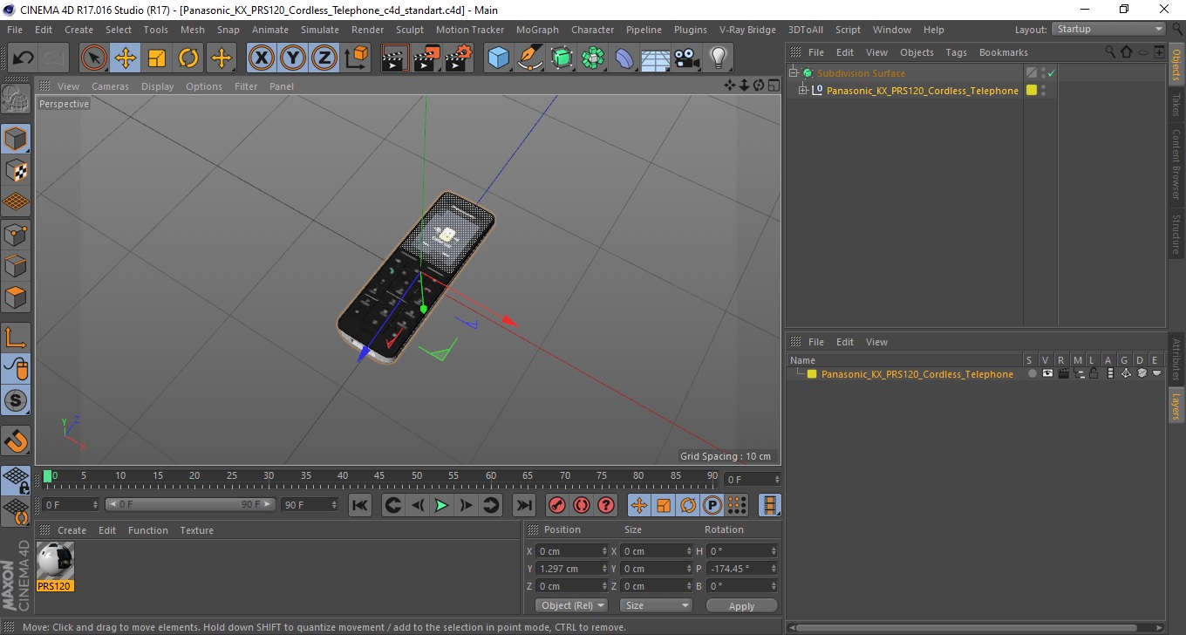Go to end of animation

coord(523,504)
